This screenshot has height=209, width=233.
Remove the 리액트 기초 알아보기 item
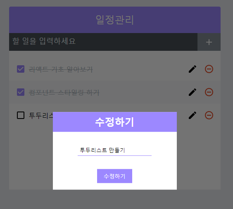point(209,69)
